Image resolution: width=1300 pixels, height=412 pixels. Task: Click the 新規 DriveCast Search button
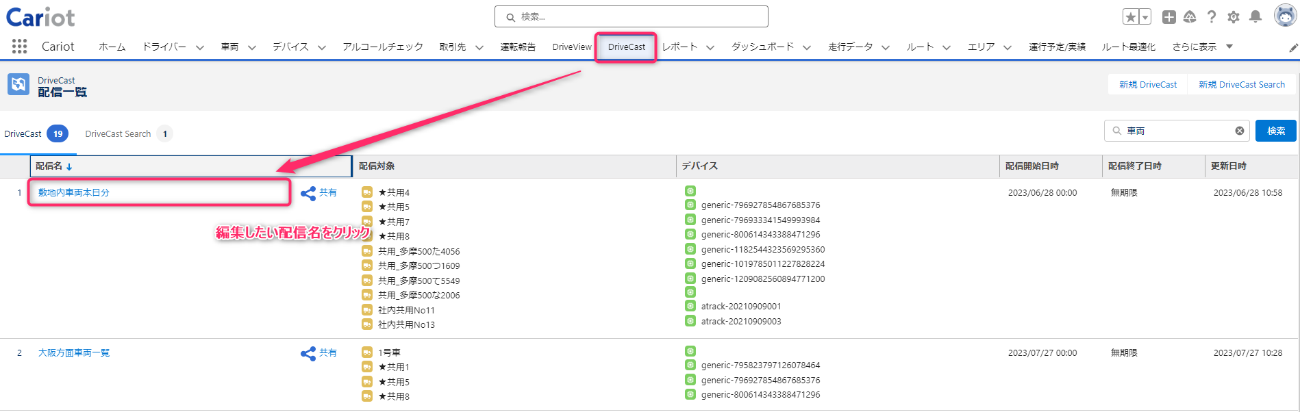click(1242, 84)
